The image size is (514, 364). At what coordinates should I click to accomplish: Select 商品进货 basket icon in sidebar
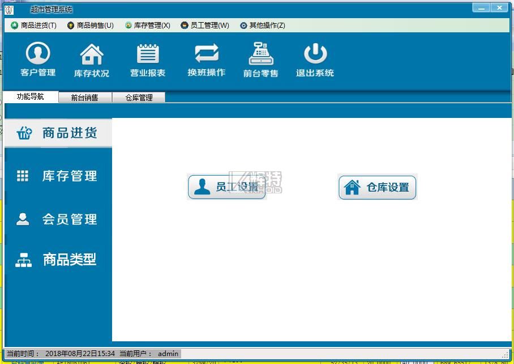(x=24, y=133)
